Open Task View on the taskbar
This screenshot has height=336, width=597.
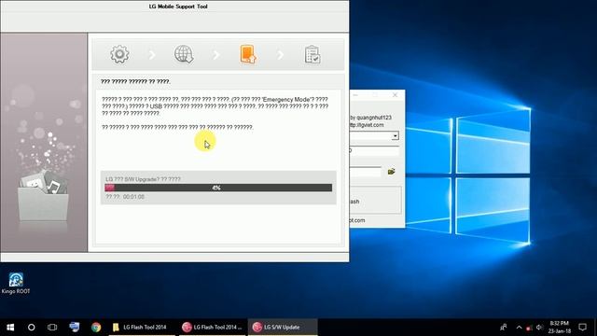pos(52,328)
